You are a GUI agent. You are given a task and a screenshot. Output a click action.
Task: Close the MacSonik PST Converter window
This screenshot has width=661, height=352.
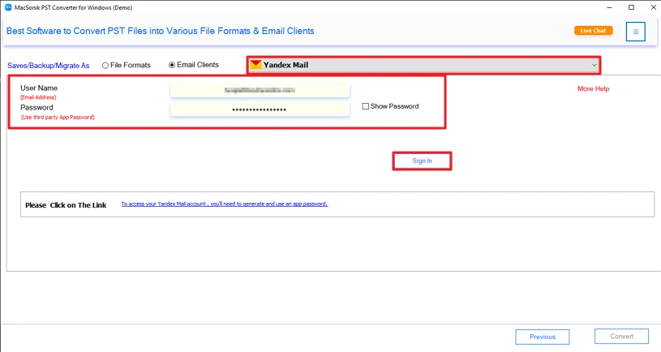(653, 7)
